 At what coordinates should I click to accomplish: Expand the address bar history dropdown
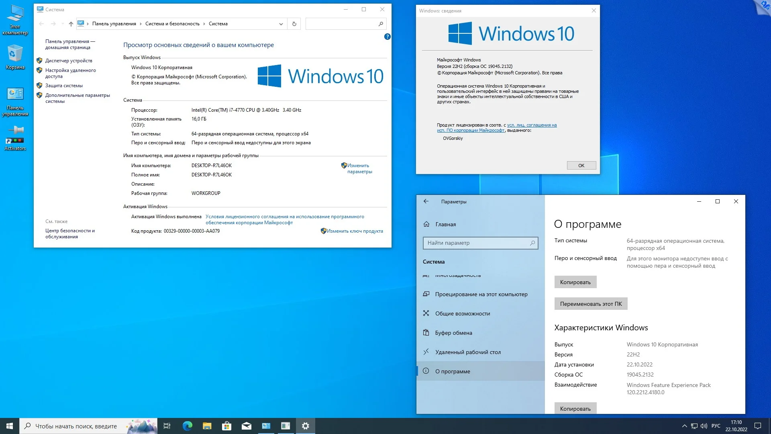(281, 24)
